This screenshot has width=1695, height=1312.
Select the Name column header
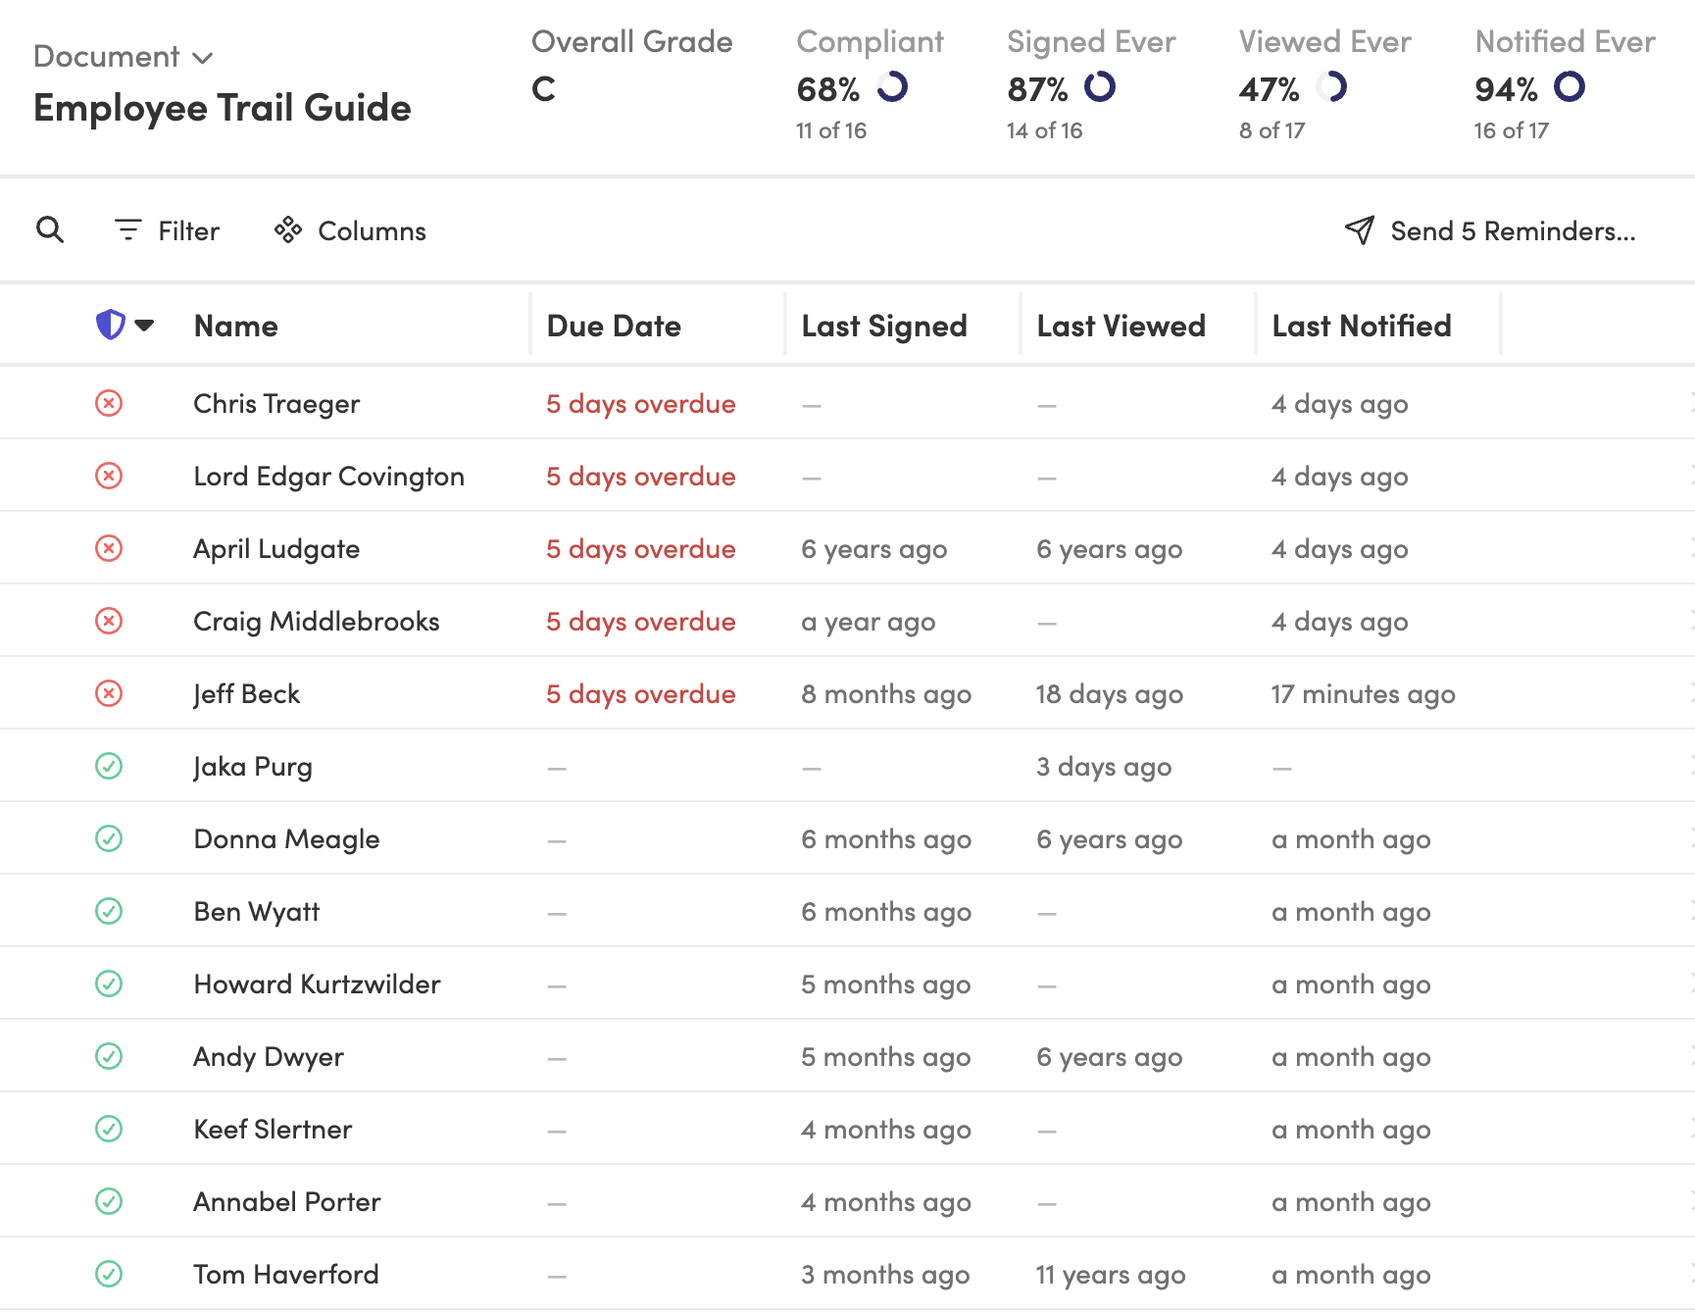[236, 326]
